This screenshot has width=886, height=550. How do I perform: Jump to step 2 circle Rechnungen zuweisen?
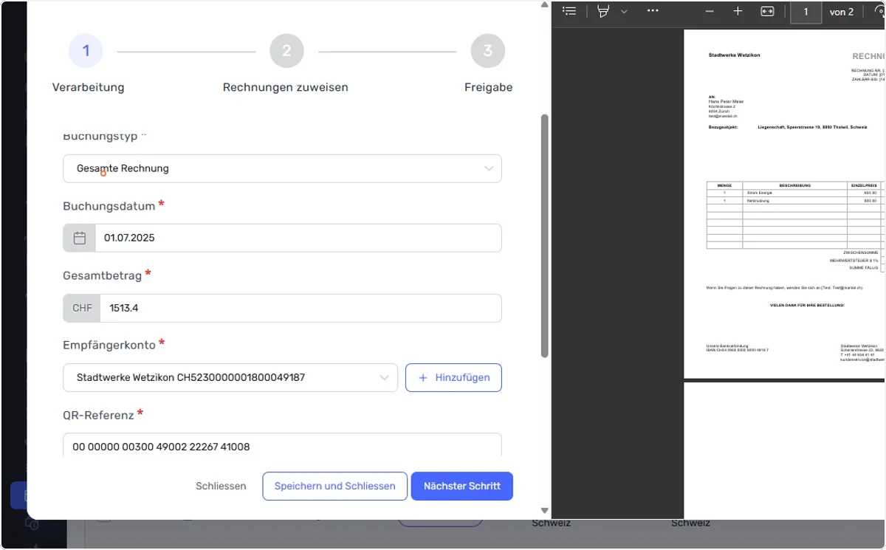(x=286, y=51)
